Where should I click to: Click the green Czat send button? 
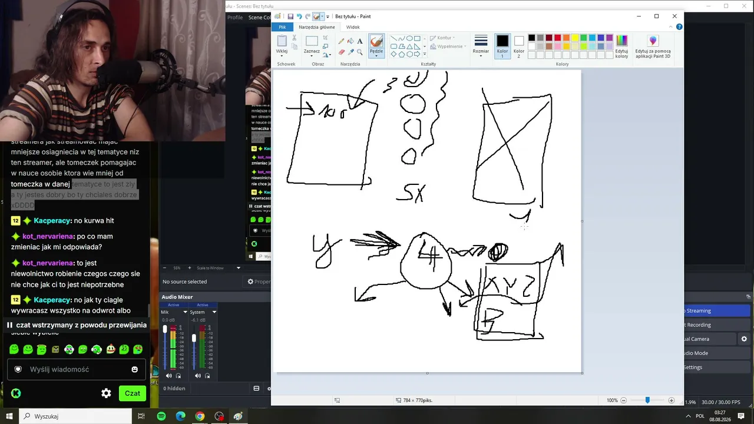[133, 393]
